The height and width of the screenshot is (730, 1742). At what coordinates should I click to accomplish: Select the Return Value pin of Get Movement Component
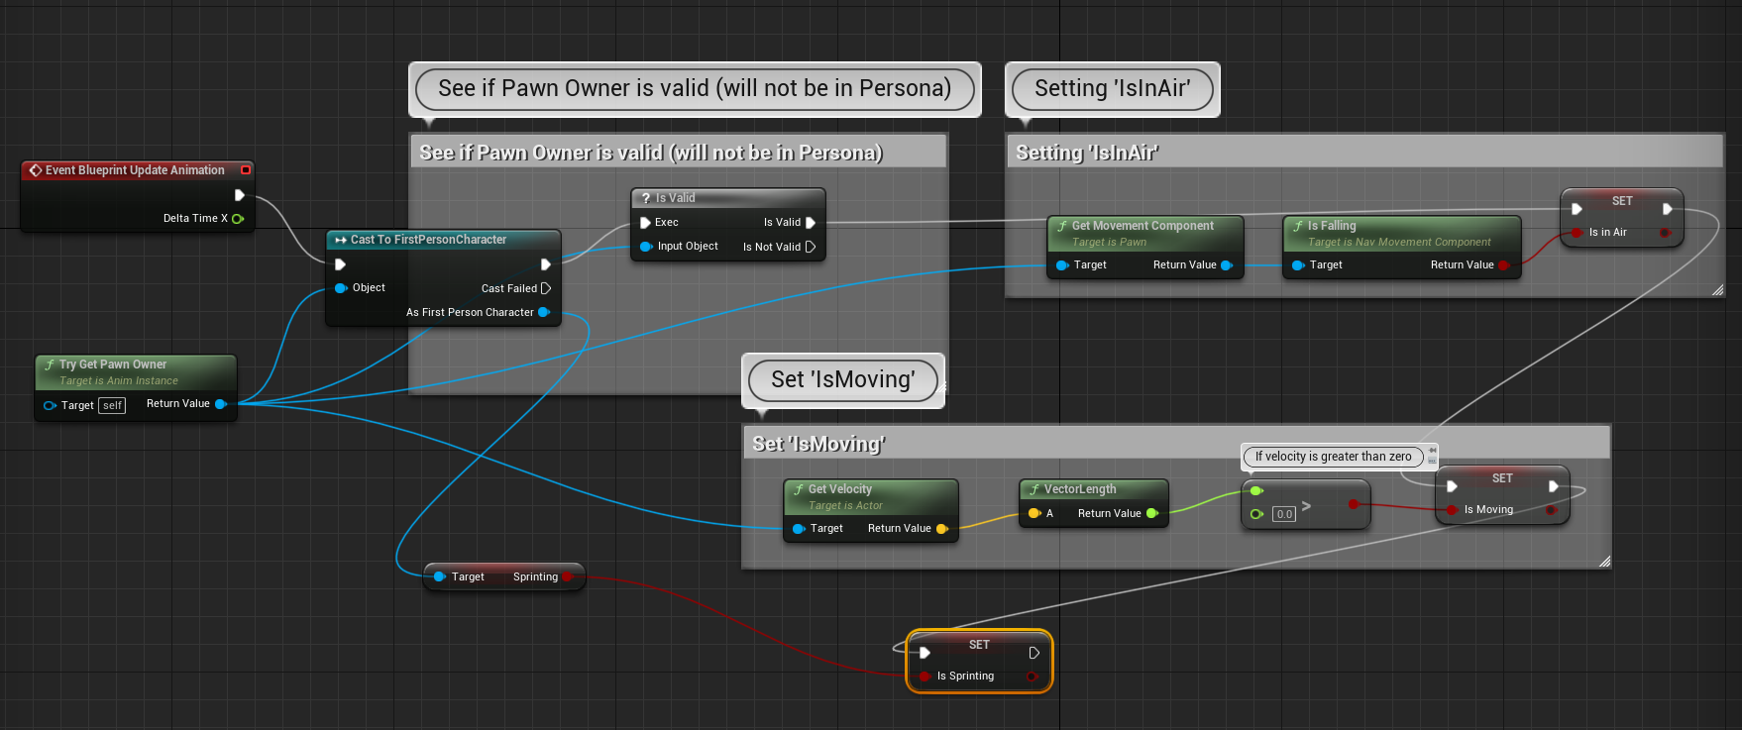coord(1227,265)
